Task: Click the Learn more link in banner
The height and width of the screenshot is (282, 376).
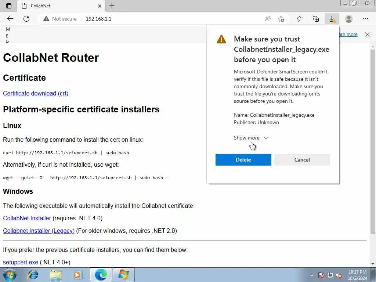Action: [x=348, y=35]
